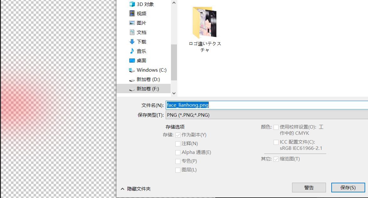Click the 警告 button
This screenshot has height=198, width=368.
pyautogui.click(x=309, y=187)
